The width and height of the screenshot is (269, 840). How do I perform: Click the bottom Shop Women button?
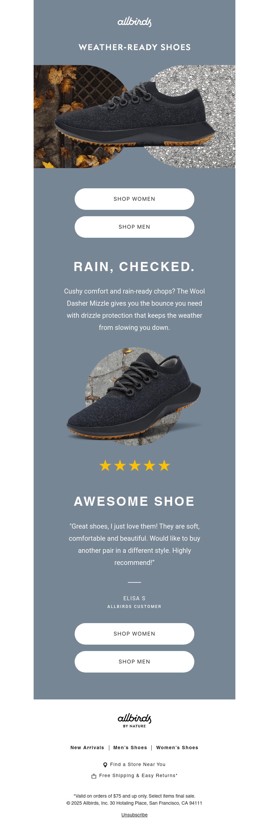point(134,634)
